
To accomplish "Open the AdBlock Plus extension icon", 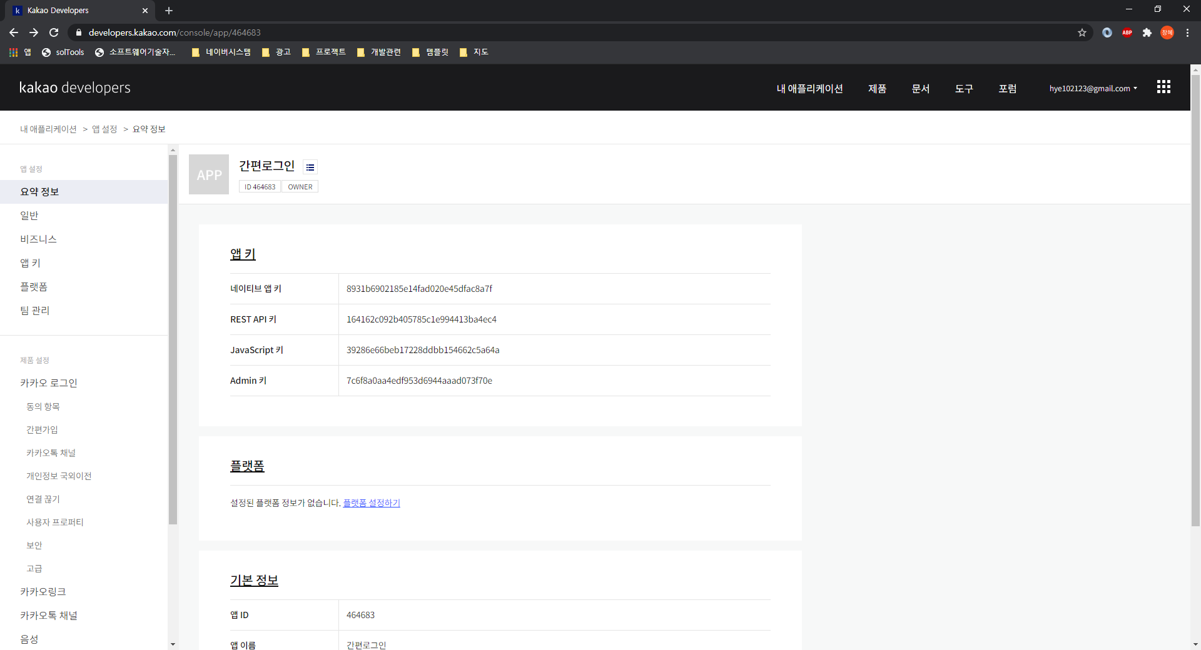I will tap(1127, 32).
